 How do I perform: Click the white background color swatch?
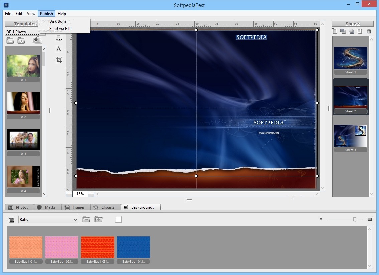(x=118, y=219)
